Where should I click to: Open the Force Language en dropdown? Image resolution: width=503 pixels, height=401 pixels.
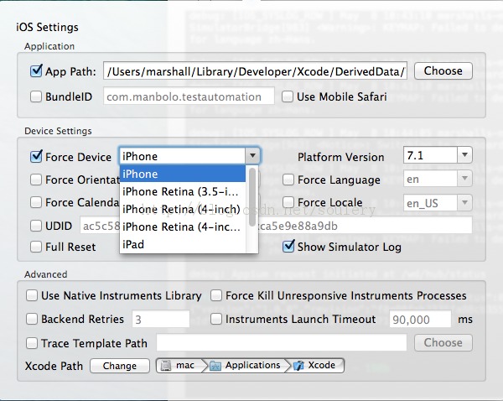point(464,179)
